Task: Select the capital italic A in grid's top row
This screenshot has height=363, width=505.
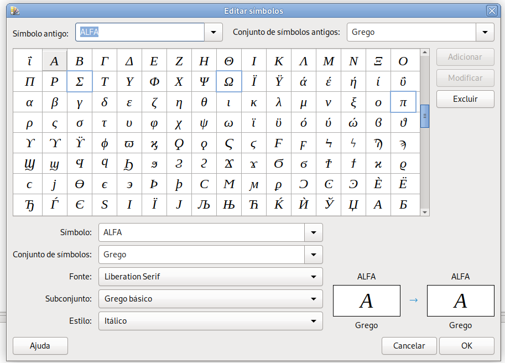Action: point(55,61)
